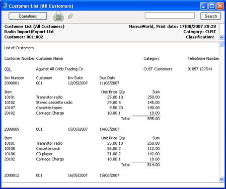
Task: Click the Search button
Action: pyautogui.click(x=211, y=16)
